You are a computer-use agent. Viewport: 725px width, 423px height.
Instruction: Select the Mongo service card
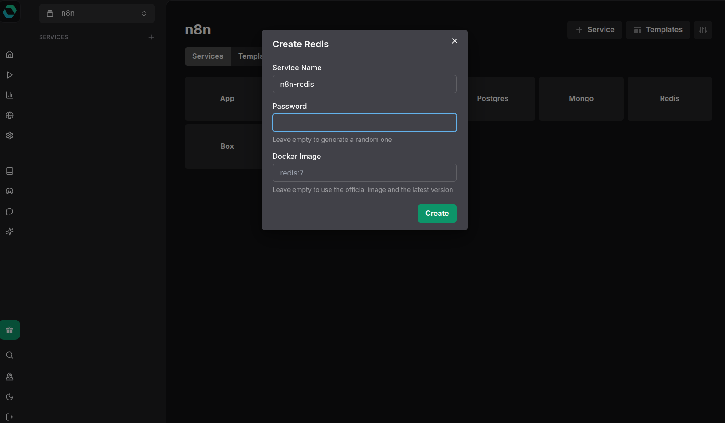(x=581, y=99)
